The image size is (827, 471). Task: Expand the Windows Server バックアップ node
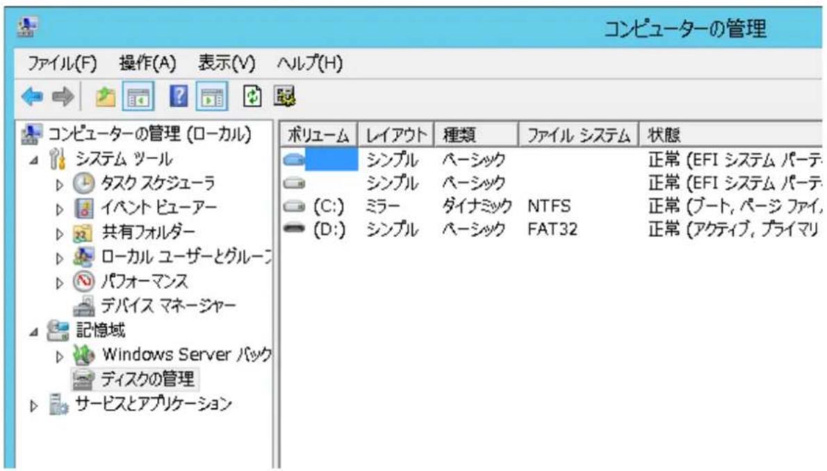(60, 356)
